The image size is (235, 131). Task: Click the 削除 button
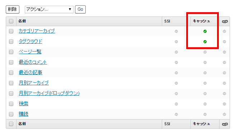13,9
